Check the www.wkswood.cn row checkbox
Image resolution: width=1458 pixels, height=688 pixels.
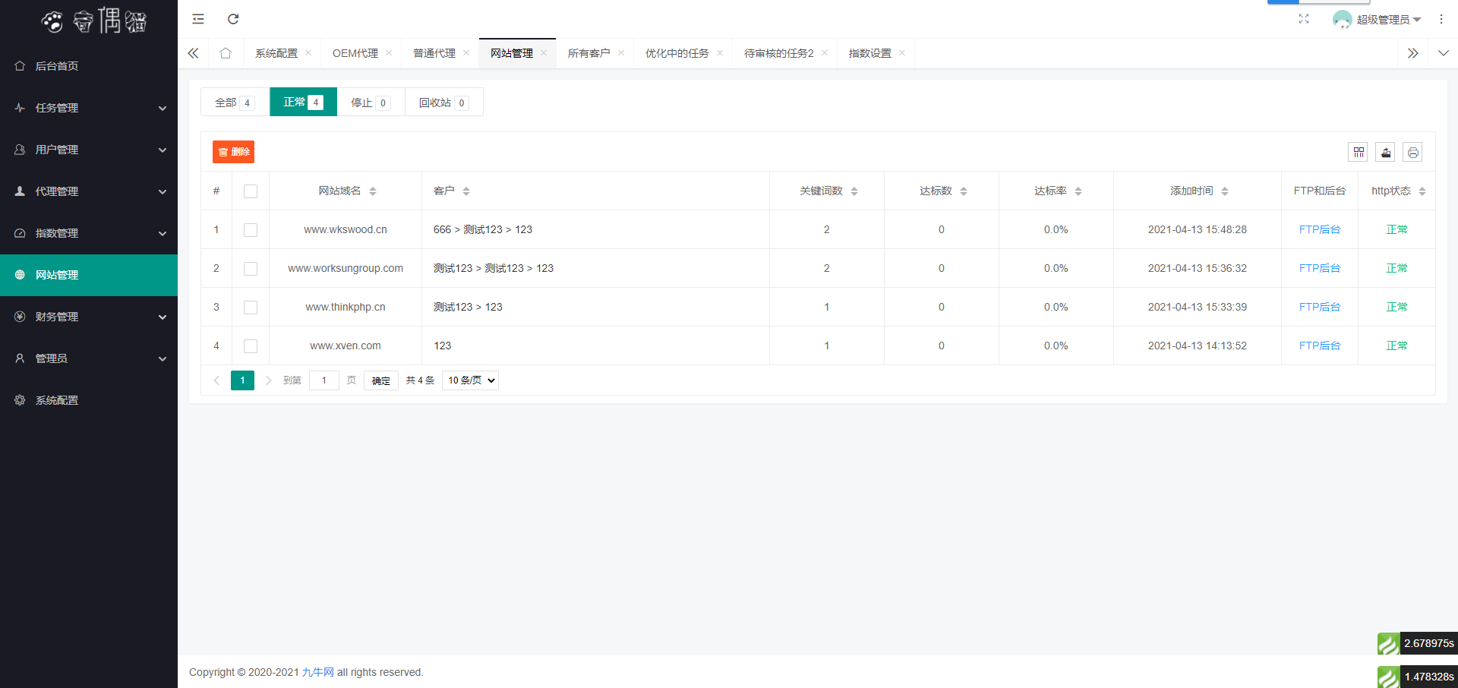pos(251,230)
